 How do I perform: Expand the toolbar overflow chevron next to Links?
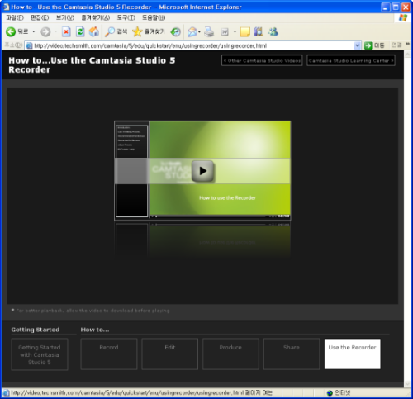point(407,44)
